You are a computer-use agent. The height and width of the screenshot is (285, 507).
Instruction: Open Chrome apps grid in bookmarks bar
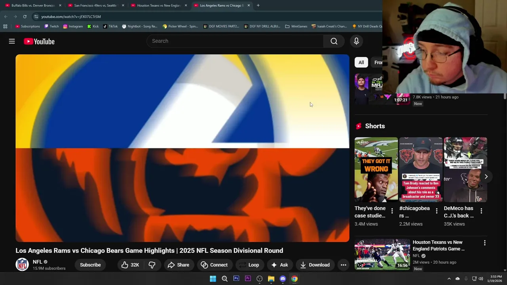click(5, 27)
